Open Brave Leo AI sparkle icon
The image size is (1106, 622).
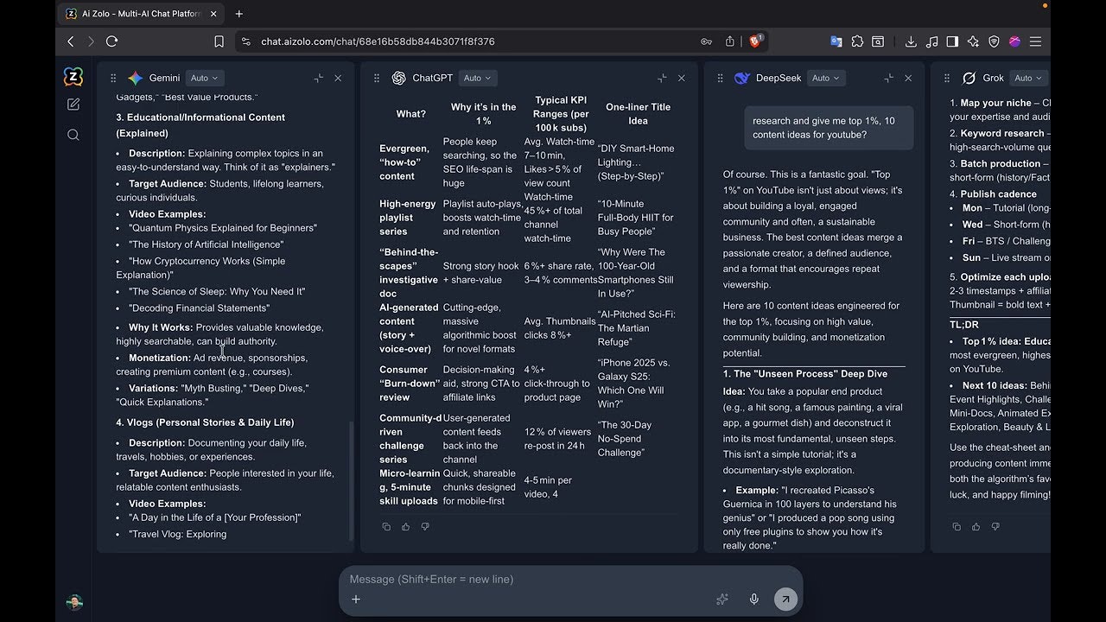pos(973,41)
